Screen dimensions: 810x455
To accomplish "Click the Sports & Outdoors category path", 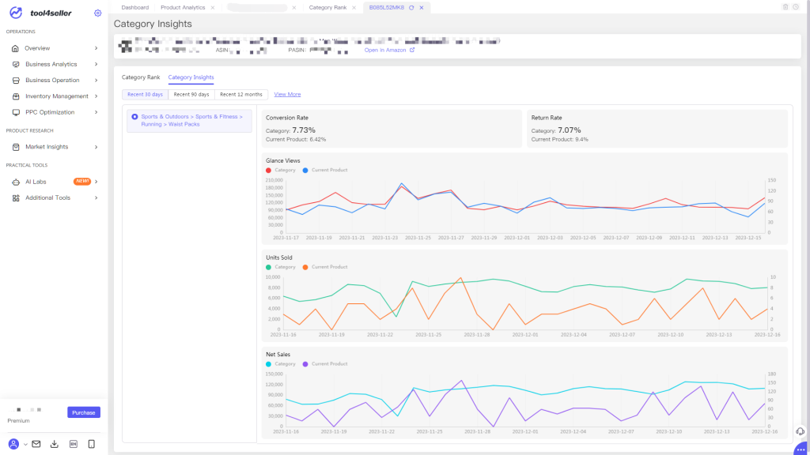I will point(191,120).
